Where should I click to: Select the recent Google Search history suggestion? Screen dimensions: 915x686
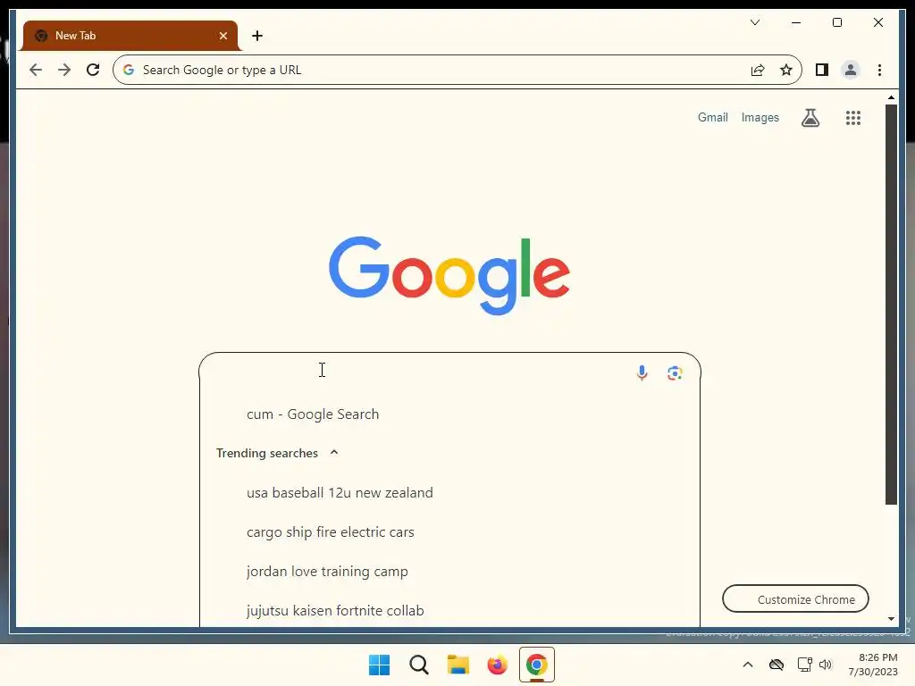tap(450, 414)
